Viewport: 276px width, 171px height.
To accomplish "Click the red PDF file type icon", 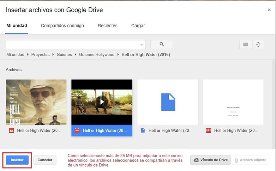I will point(209,131).
